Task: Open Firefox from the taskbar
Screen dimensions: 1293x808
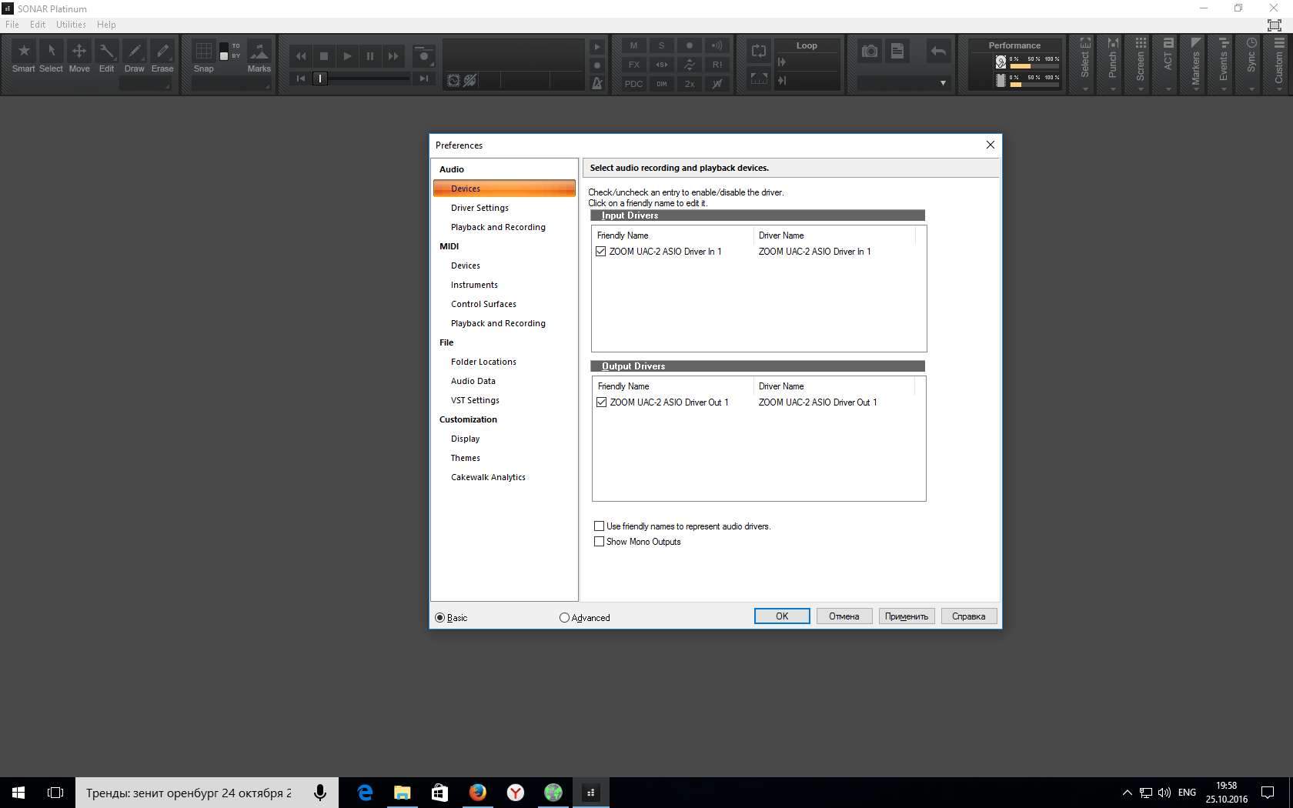Action: tap(477, 792)
